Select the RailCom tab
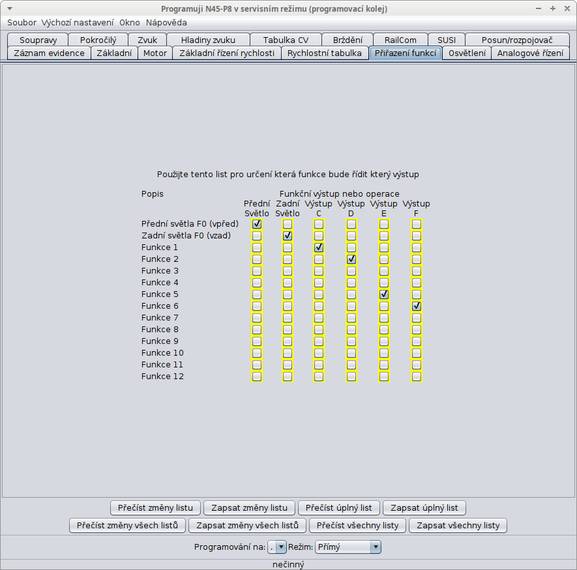The height and width of the screenshot is (570, 577). pos(400,40)
